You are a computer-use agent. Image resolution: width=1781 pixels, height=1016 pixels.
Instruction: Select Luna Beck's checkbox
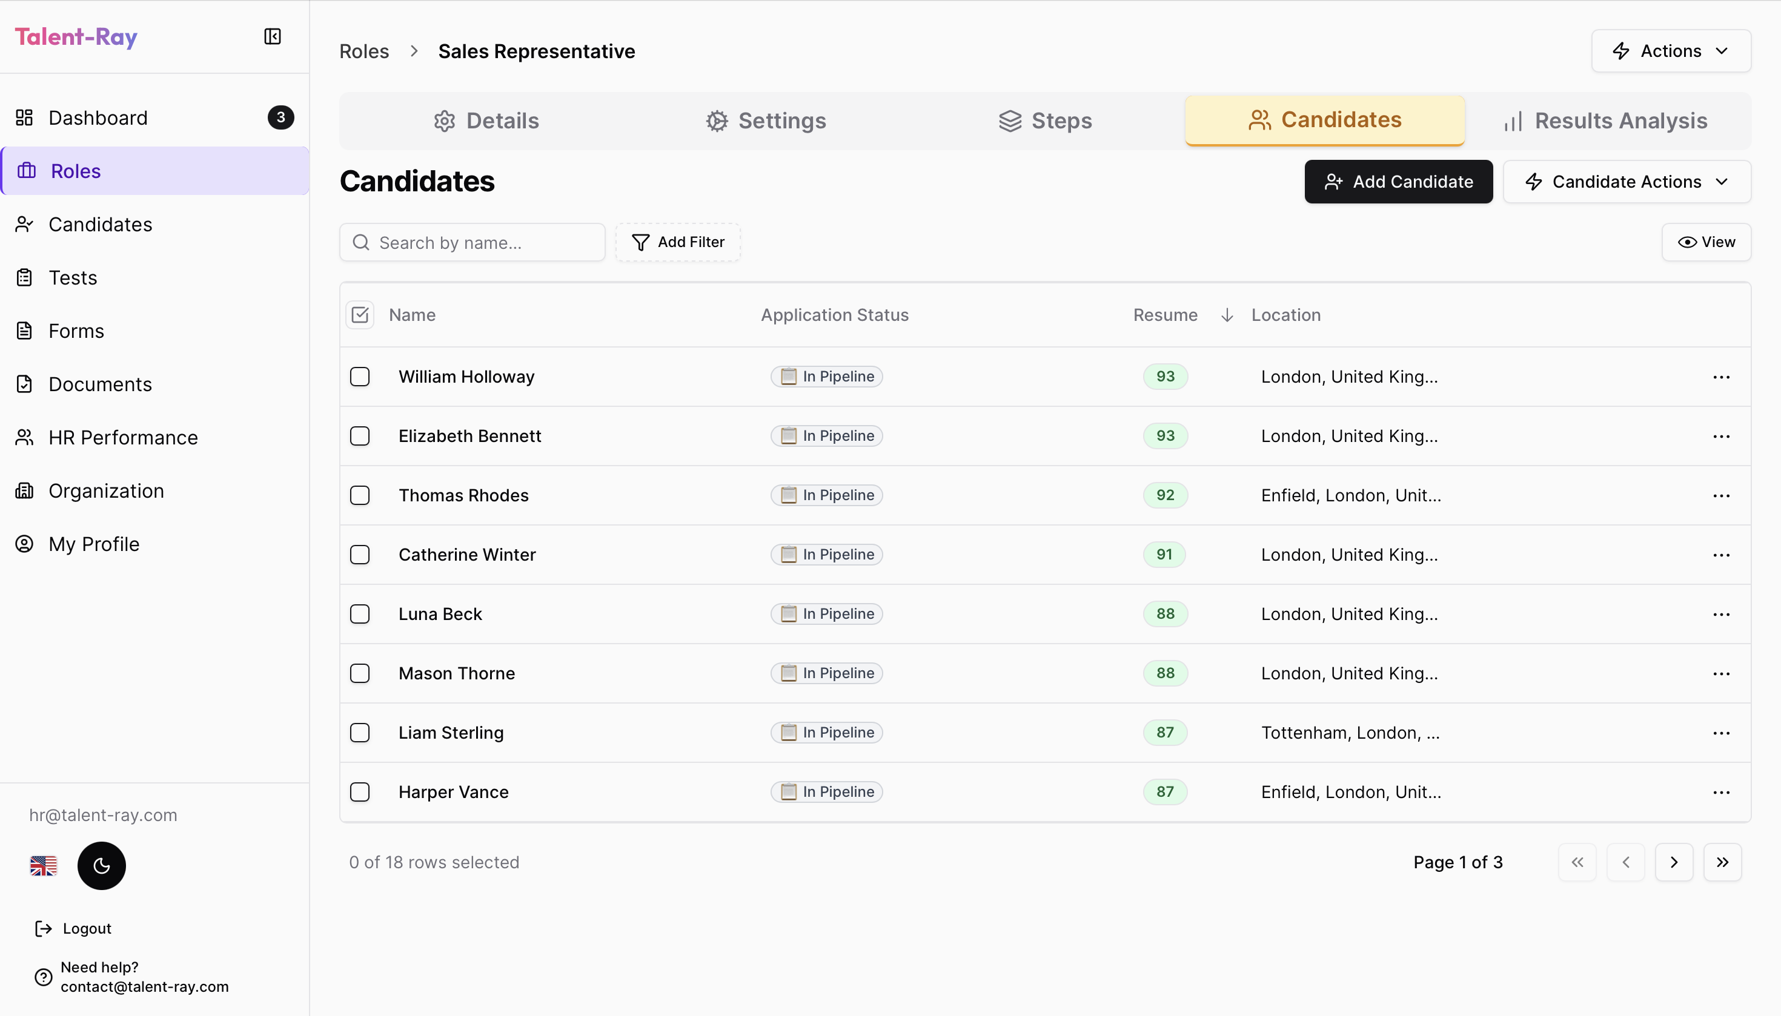tap(360, 614)
